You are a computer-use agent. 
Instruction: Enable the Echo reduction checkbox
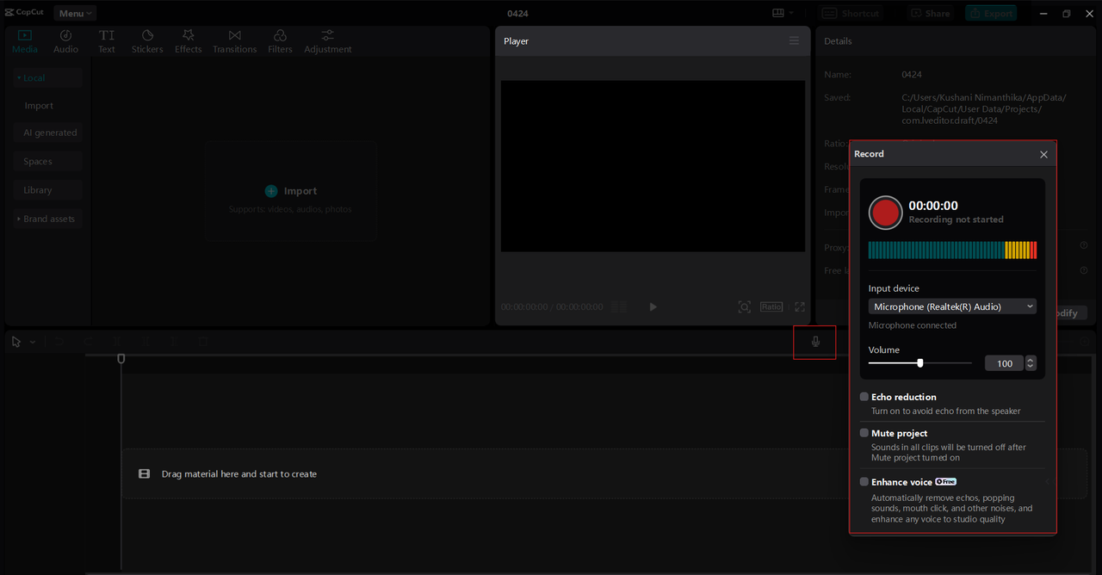click(x=864, y=397)
